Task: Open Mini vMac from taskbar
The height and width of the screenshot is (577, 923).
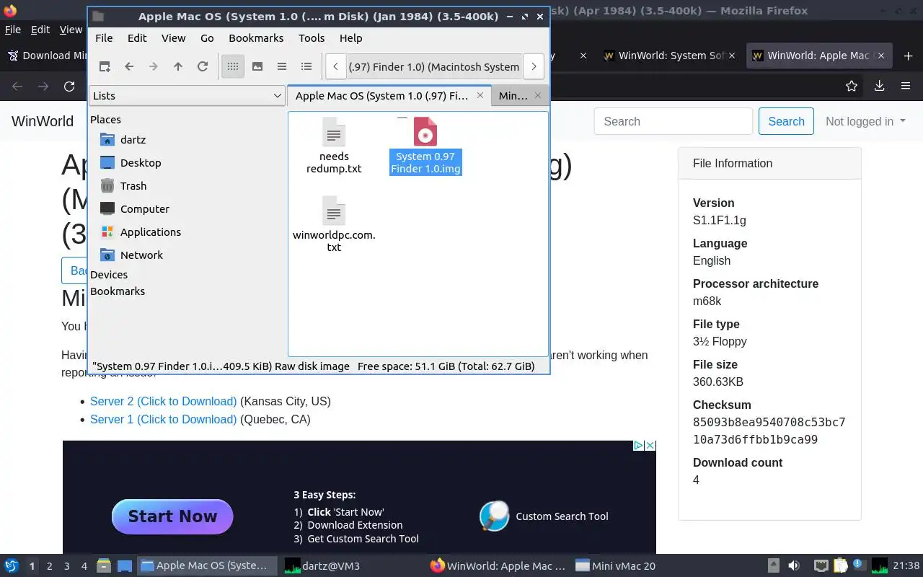Action: click(x=616, y=566)
